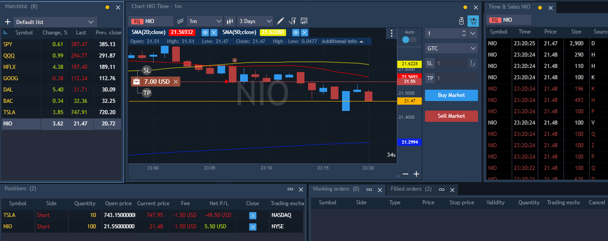Zoom out the chart with minus button
The image size is (608, 241).
click(x=405, y=174)
